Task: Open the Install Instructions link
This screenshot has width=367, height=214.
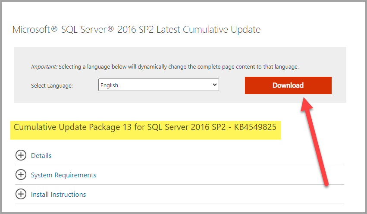Action: coord(58,195)
